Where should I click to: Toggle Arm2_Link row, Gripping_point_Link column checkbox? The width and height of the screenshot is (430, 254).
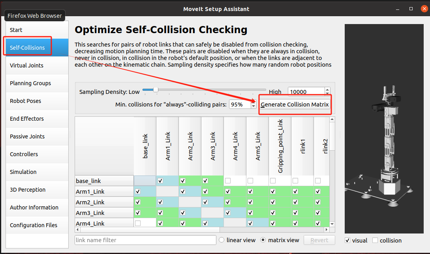273,202
